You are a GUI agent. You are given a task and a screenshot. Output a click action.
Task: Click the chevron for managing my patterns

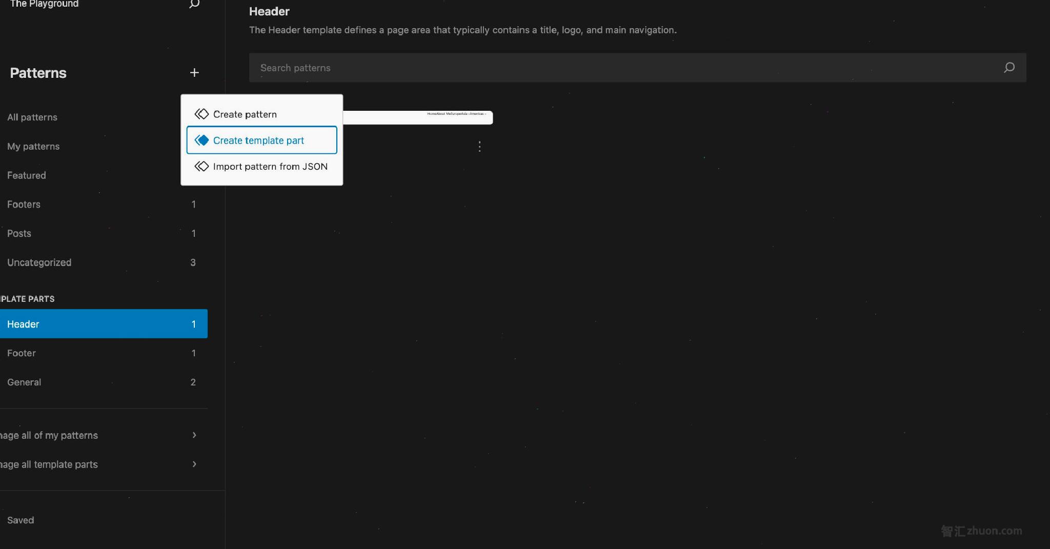[194, 435]
